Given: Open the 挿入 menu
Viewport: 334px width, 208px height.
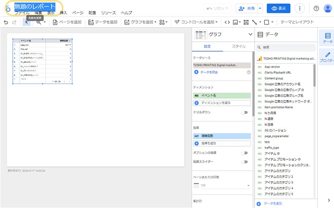Looking at the screenshot, I should [63, 13].
